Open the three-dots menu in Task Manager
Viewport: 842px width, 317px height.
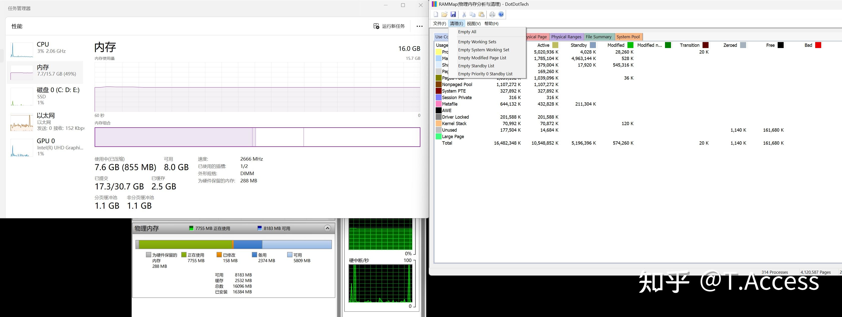point(419,27)
